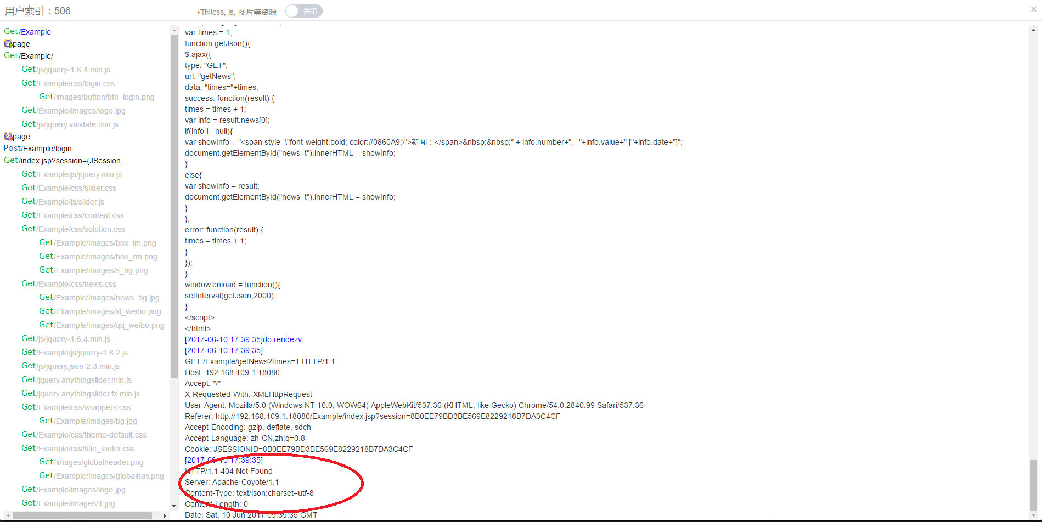Select Get/Example/css/login.css request
Image resolution: width=1042 pixels, height=522 pixels.
(x=68, y=83)
